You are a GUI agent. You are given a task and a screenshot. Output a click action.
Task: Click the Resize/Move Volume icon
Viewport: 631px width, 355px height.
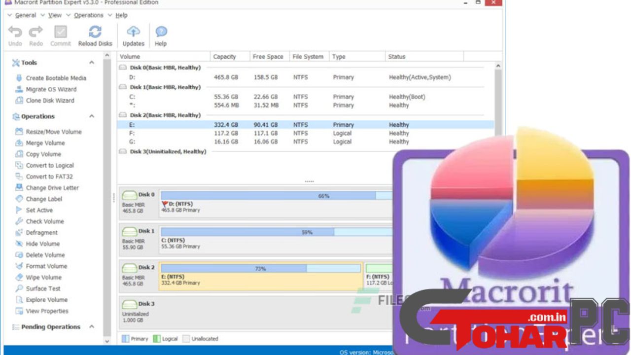coord(19,132)
